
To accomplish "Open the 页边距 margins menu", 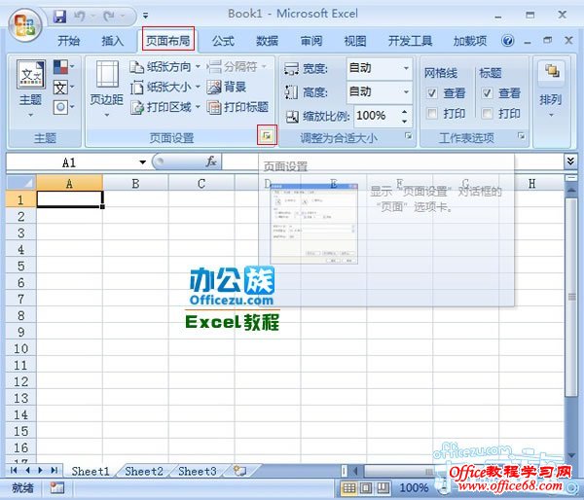I will click(x=106, y=89).
